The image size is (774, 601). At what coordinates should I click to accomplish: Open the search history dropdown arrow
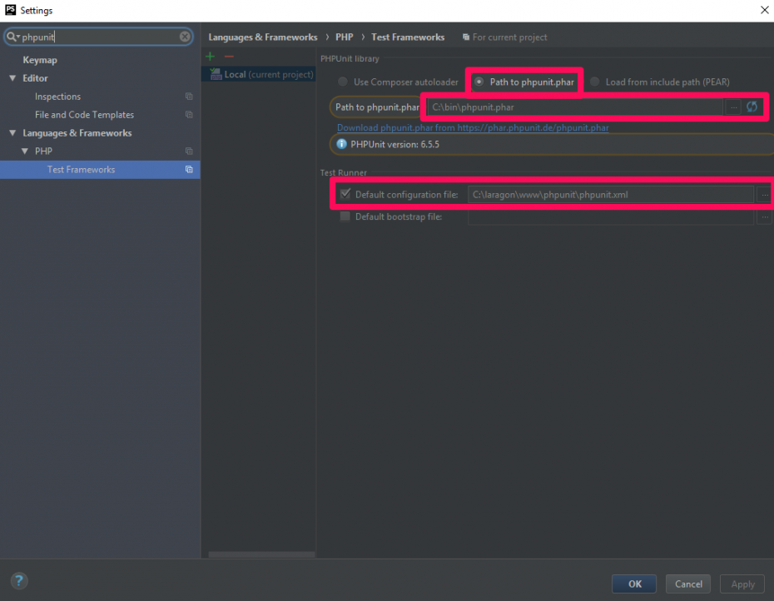[x=18, y=37]
